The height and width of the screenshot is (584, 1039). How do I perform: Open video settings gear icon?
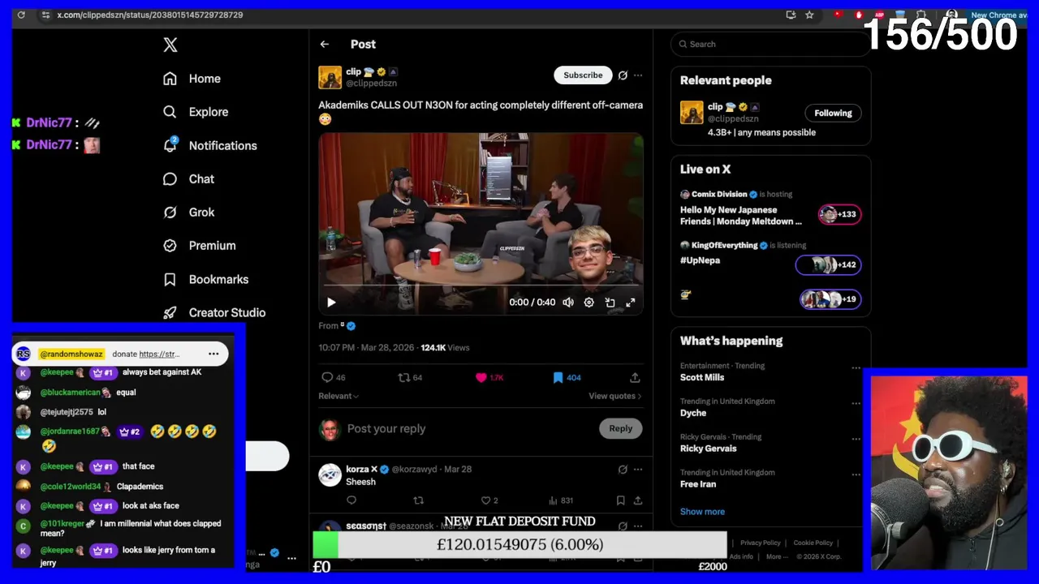(x=588, y=303)
